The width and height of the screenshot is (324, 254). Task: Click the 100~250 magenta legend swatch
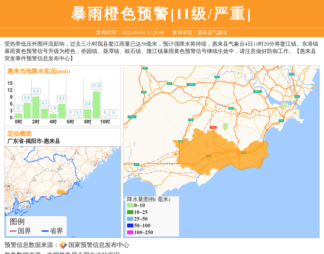(x=130, y=232)
